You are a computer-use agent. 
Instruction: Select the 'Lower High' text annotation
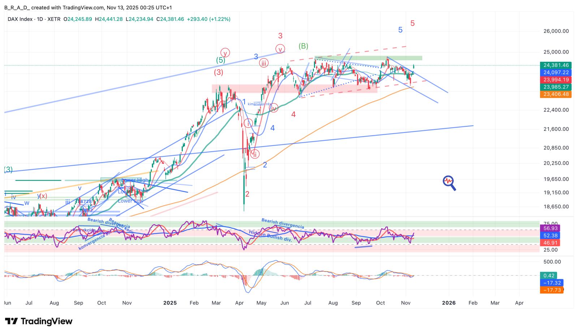[x=135, y=180]
